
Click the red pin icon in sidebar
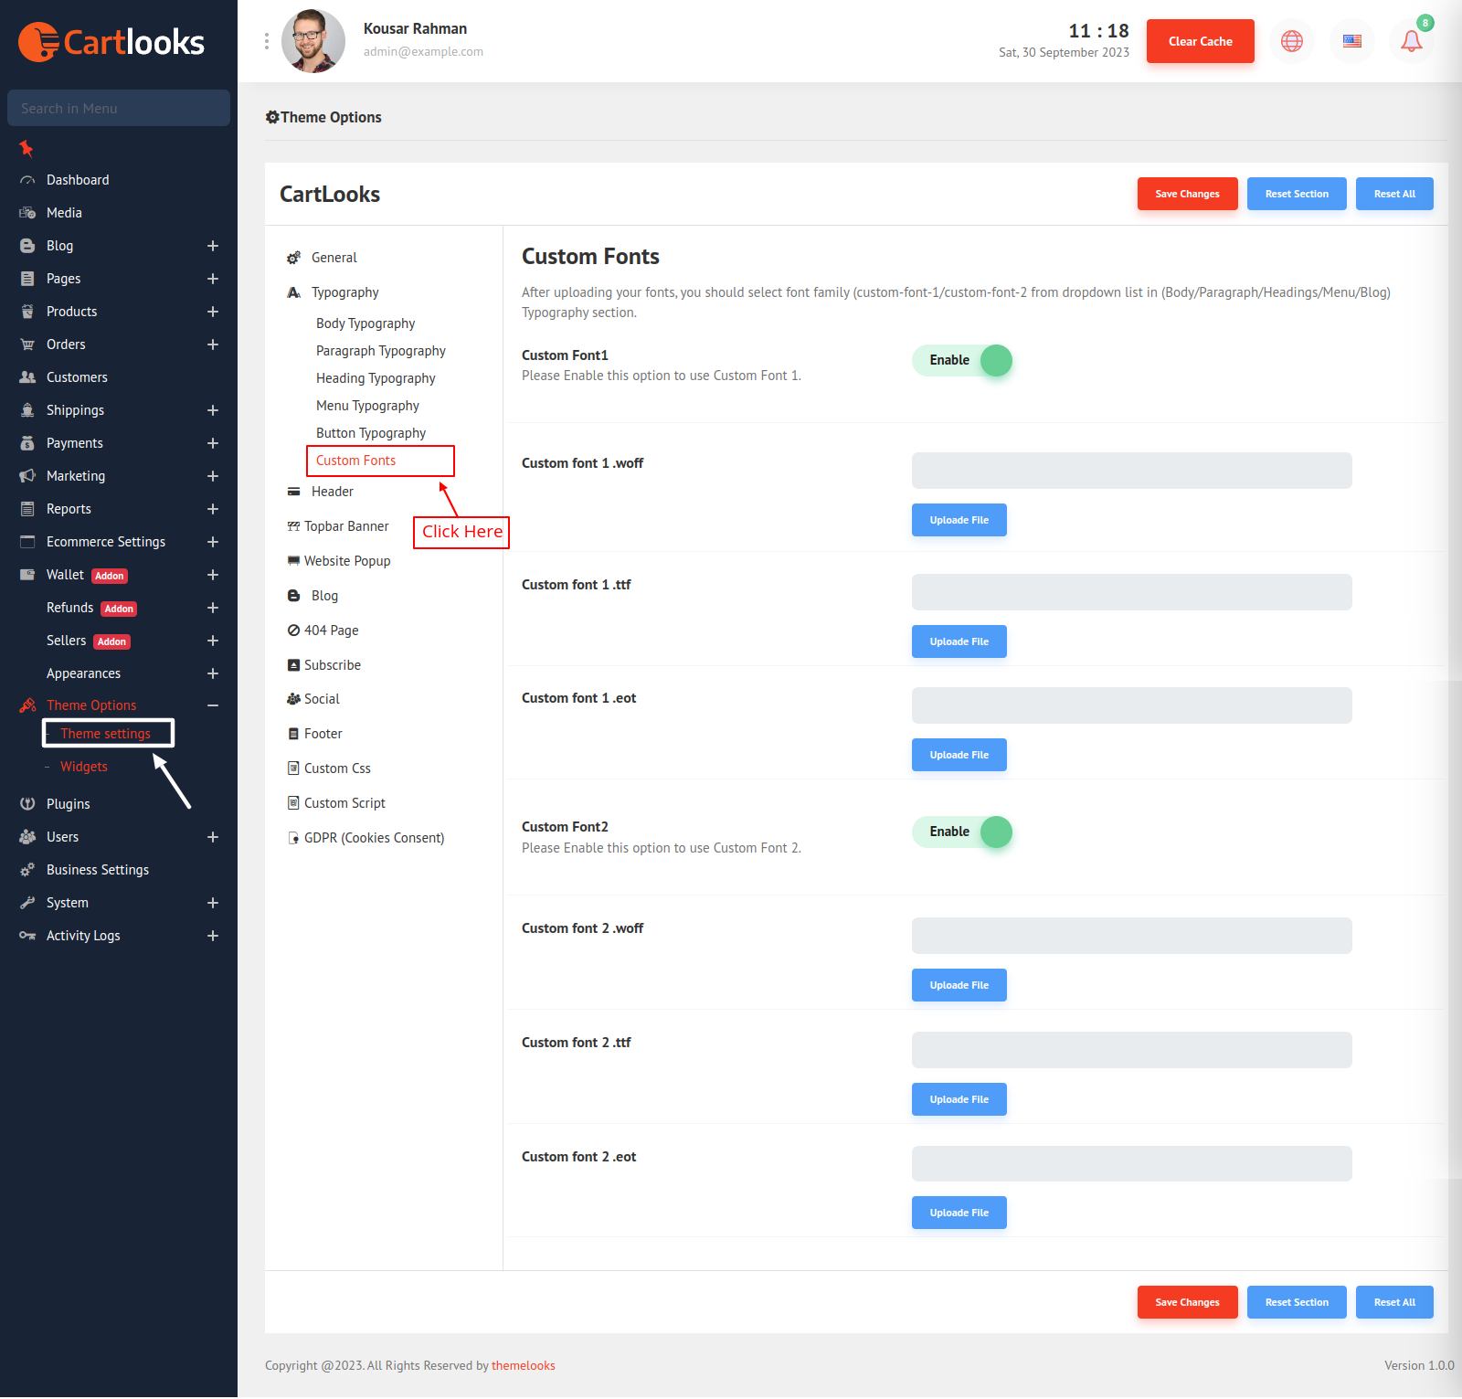click(26, 148)
